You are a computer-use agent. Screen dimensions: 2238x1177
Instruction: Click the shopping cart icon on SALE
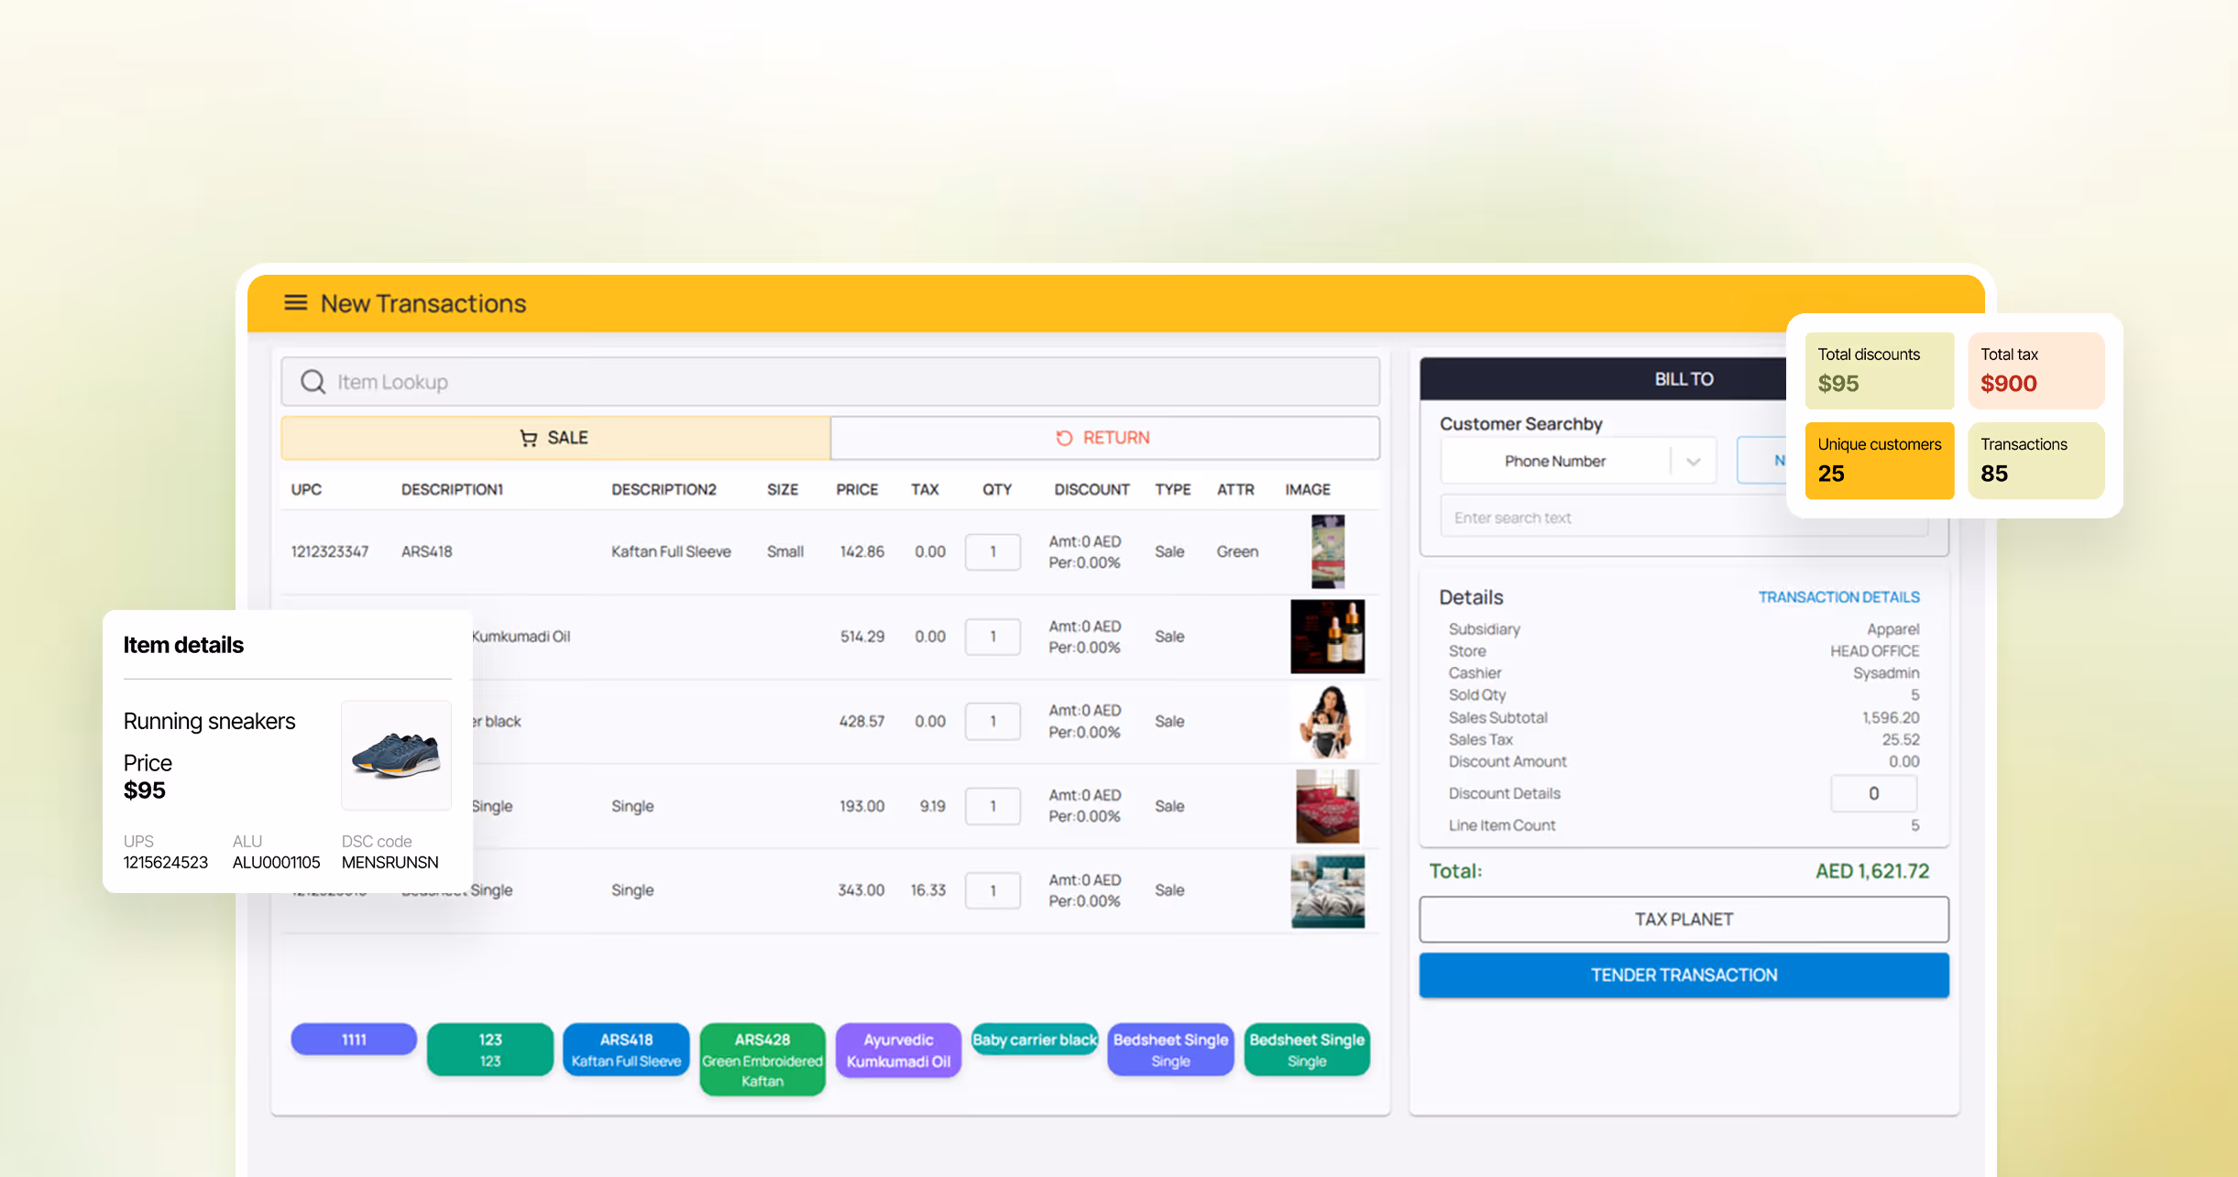(x=527, y=438)
